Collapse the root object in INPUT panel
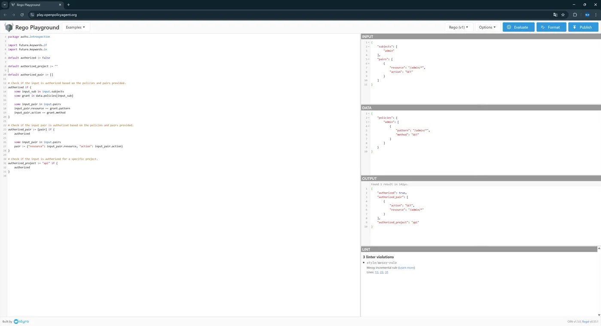The width and height of the screenshot is (601, 326). click(369, 42)
